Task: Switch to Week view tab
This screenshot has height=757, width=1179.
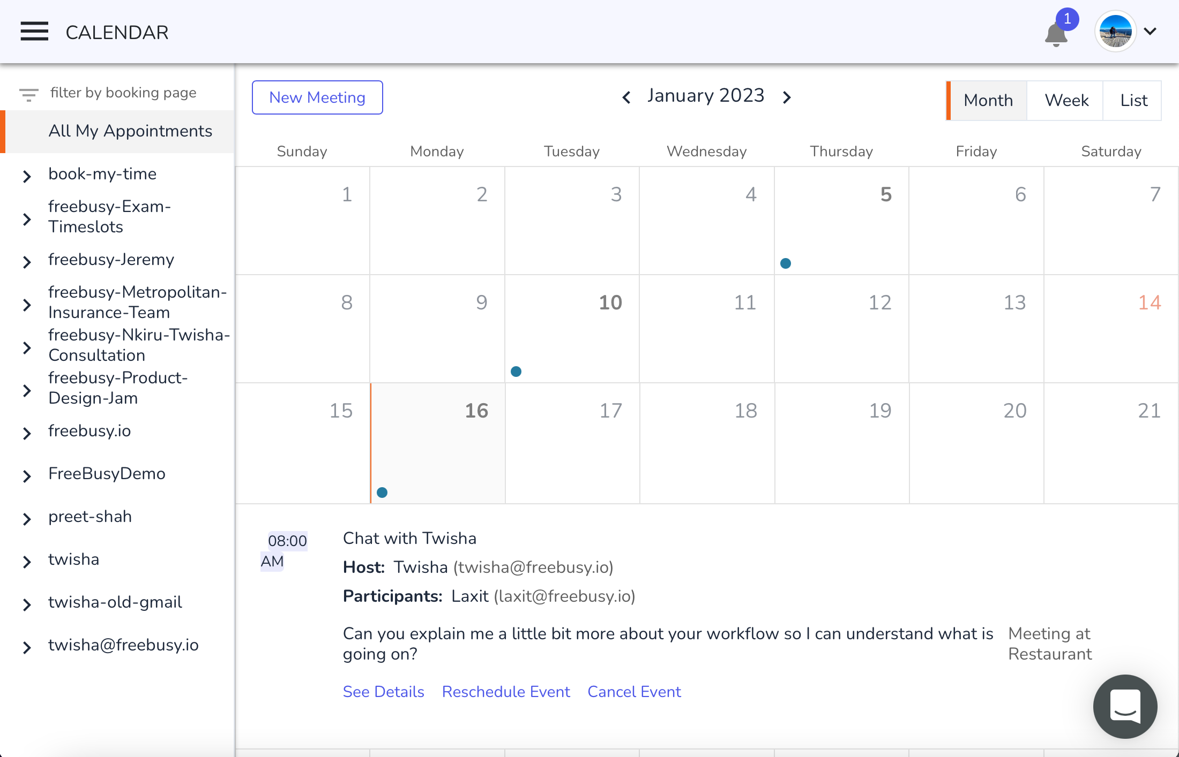Action: click(1066, 100)
